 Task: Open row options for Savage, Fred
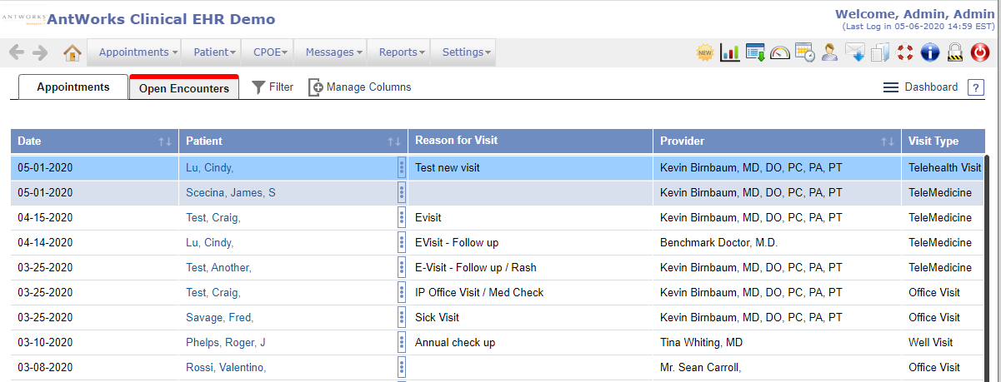402,318
